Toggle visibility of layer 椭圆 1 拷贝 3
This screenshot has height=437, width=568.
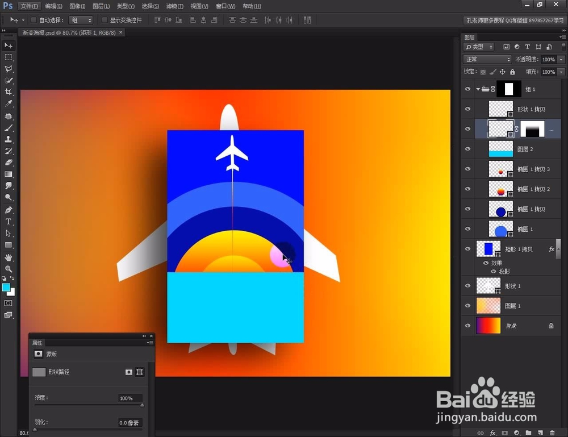pyautogui.click(x=467, y=169)
